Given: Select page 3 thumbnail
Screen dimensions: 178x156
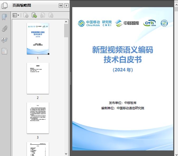Looking at the screenshot, I should [38, 118].
